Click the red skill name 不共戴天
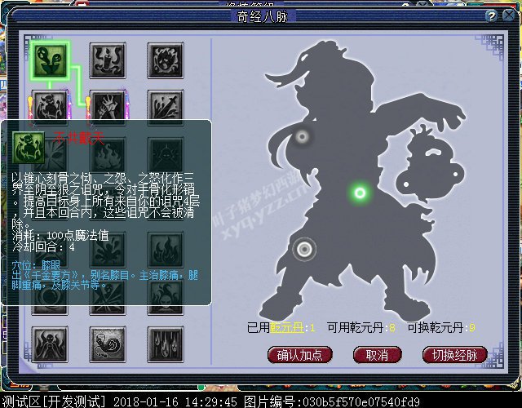Screen dimensions: 522x408 coord(78,138)
